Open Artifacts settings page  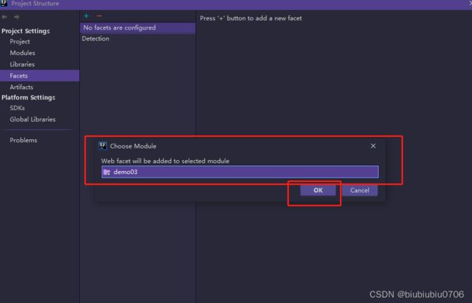click(21, 87)
